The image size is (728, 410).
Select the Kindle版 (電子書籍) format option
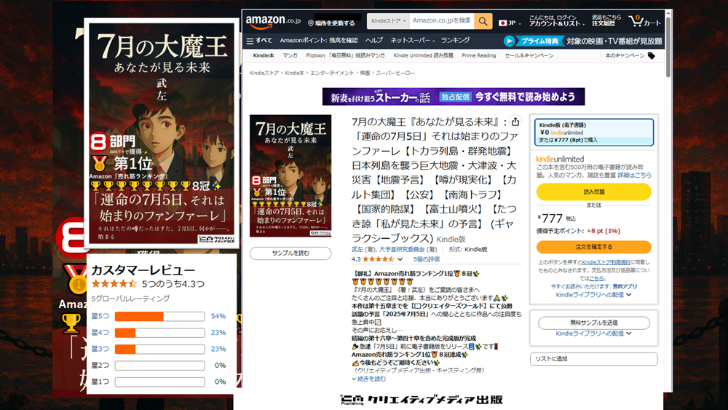pos(594,133)
